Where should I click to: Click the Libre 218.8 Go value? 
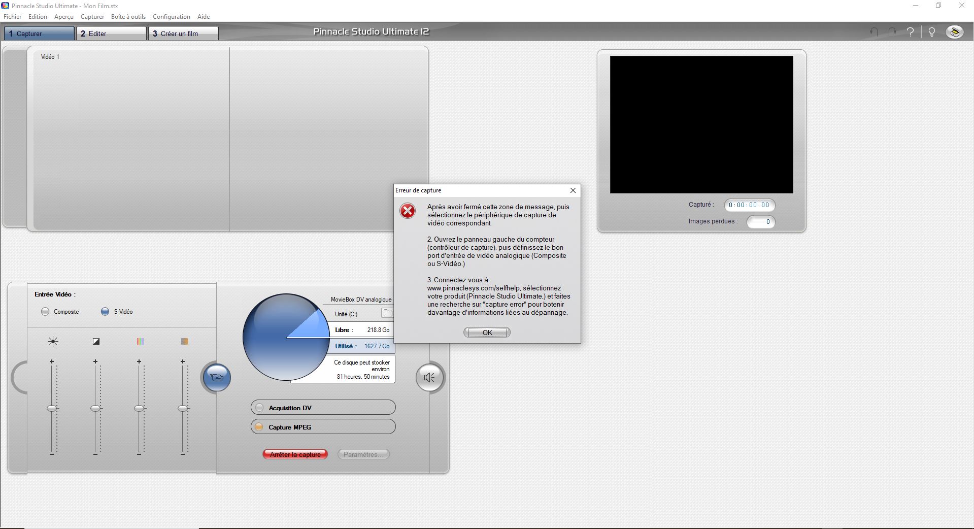[x=379, y=330]
